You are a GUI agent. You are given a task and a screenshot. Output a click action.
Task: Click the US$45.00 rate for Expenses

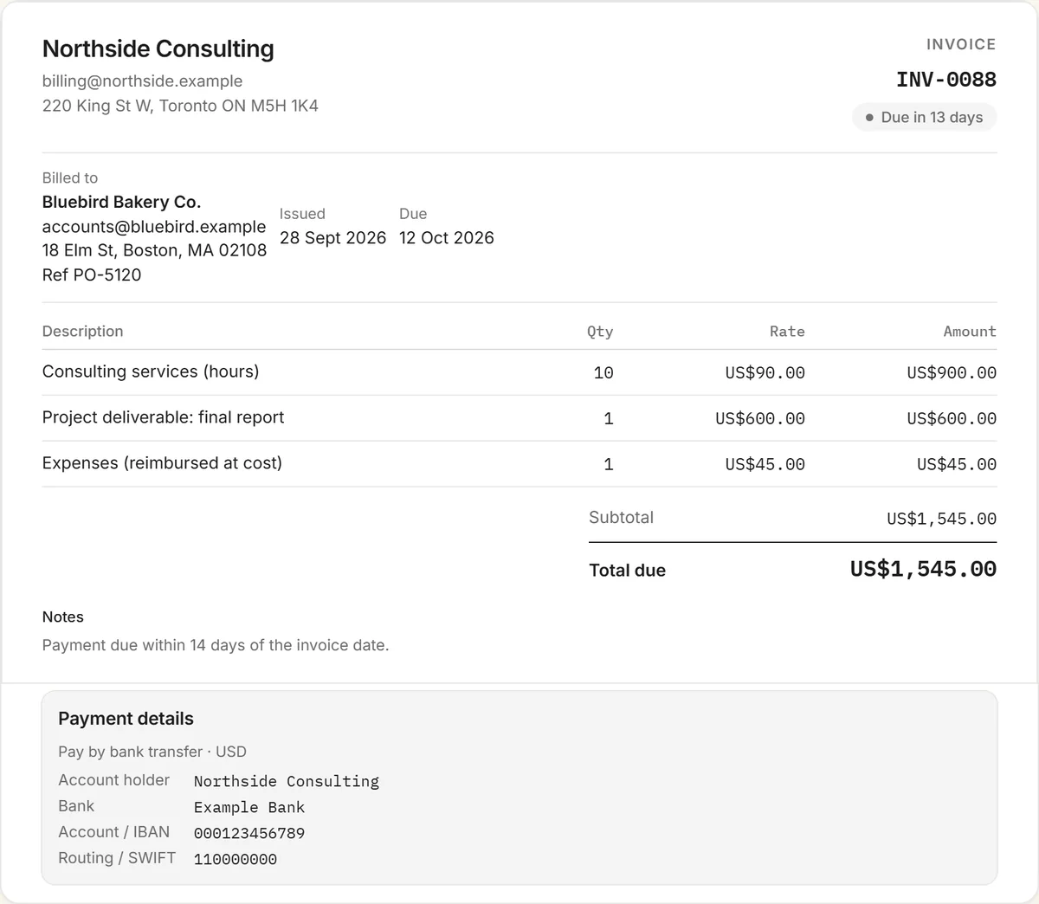tap(765, 464)
